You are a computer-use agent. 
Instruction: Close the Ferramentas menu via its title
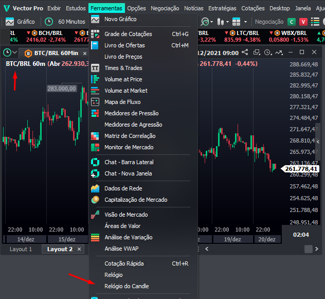click(x=106, y=8)
